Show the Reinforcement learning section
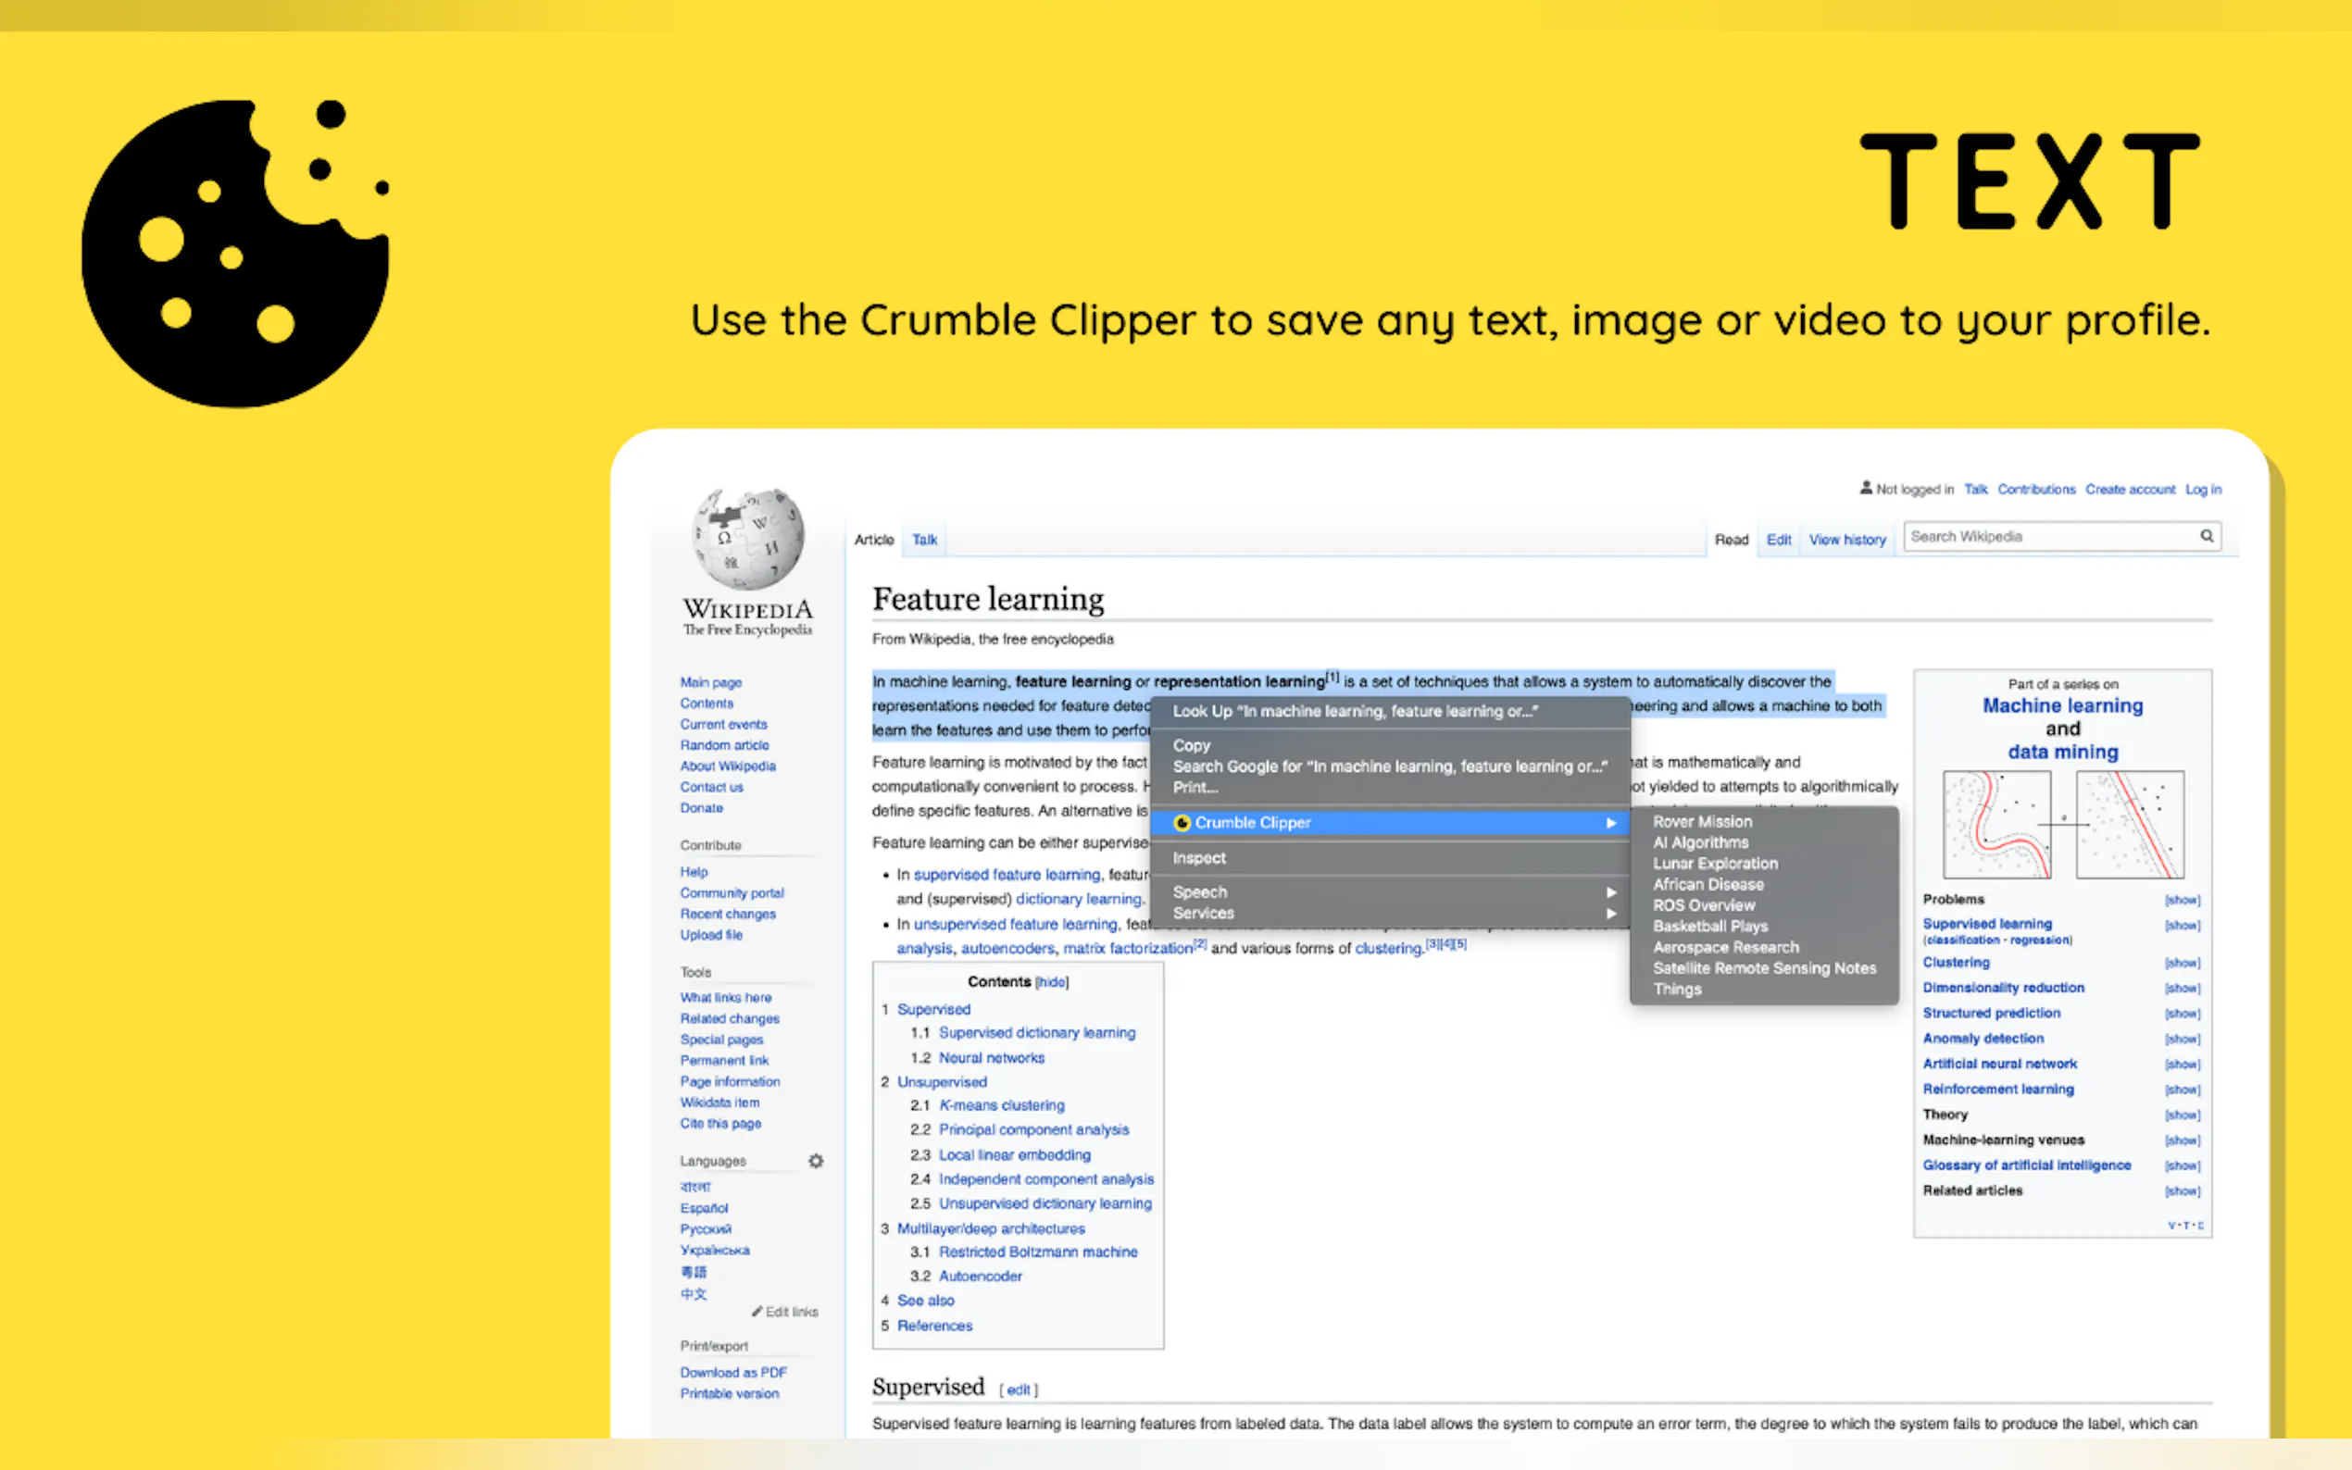 pyautogui.click(x=2182, y=1090)
